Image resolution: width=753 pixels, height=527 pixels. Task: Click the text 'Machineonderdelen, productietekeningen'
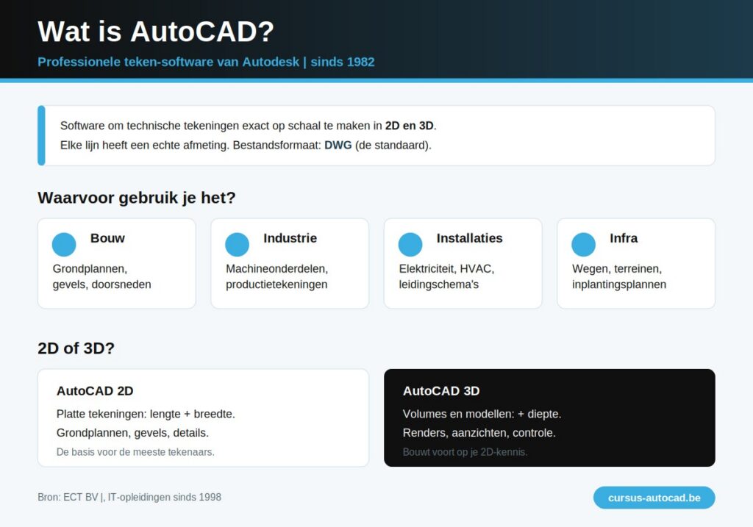click(x=277, y=276)
